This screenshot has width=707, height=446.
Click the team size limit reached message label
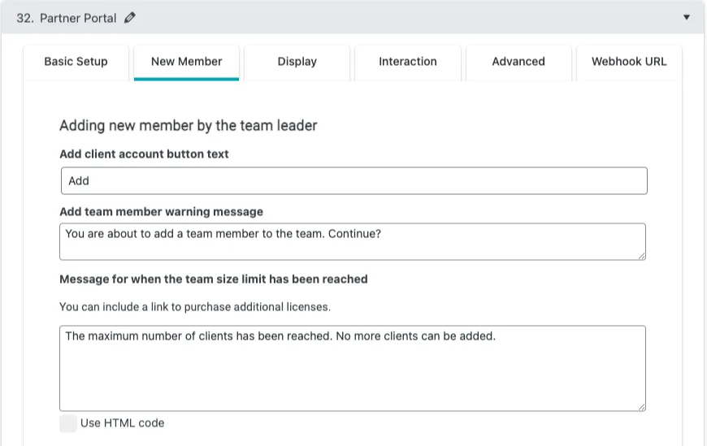[x=213, y=279]
